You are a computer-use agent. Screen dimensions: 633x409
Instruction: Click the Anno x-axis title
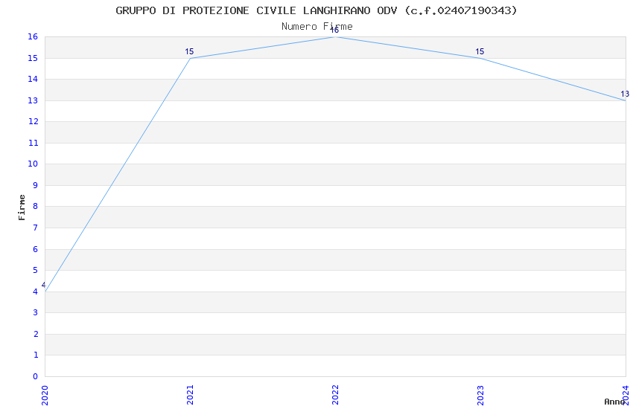[614, 402]
